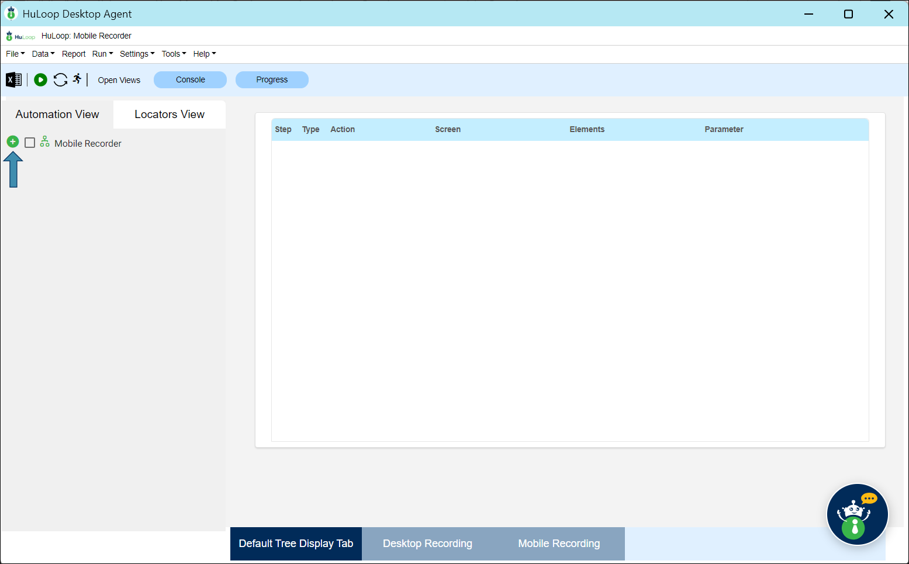Select the Mobile Recording tab
Image resolution: width=909 pixels, height=564 pixels.
(559, 544)
